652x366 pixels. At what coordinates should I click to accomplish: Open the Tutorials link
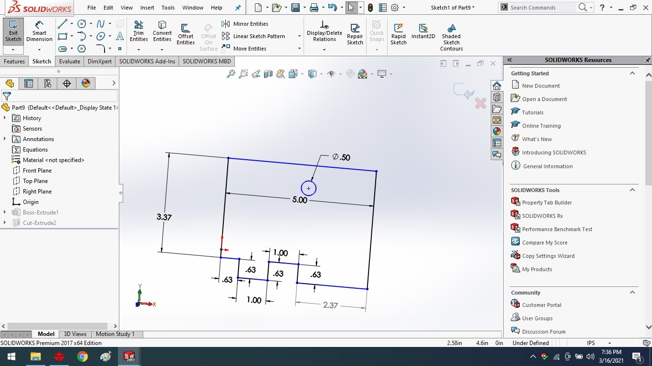tap(533, 112)
